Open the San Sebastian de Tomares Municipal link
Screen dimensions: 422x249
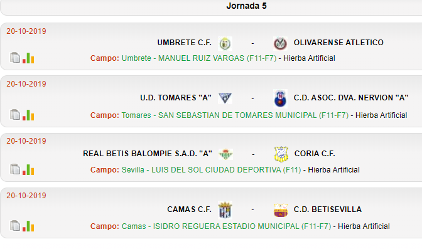coord(235,115)
